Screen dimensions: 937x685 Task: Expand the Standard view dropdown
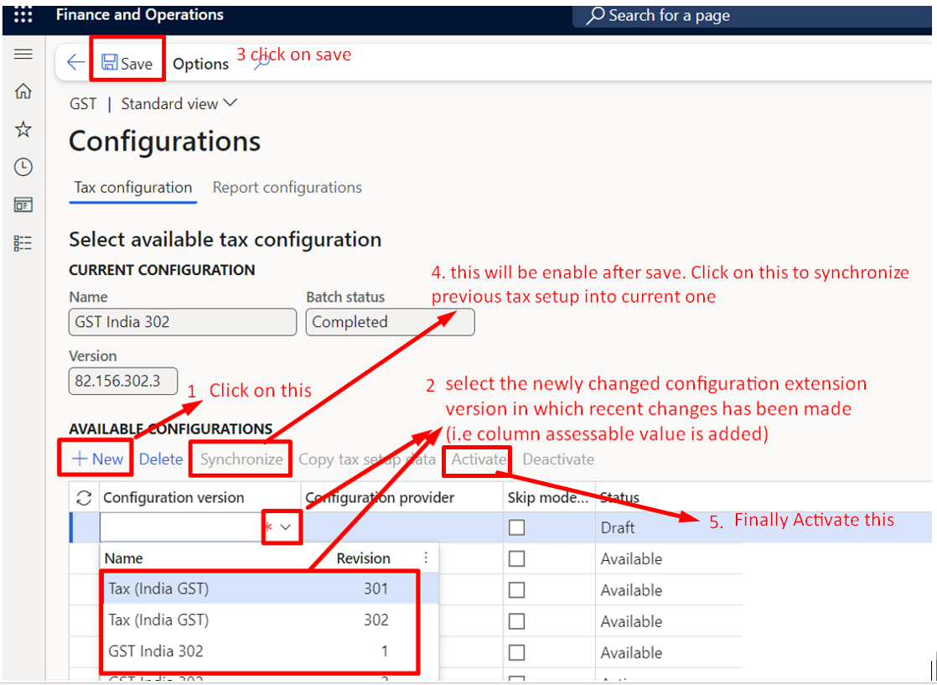179,104
